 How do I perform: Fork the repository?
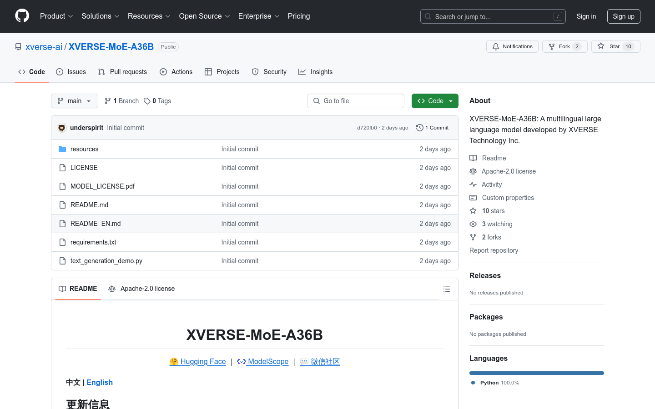coord(565,46)
